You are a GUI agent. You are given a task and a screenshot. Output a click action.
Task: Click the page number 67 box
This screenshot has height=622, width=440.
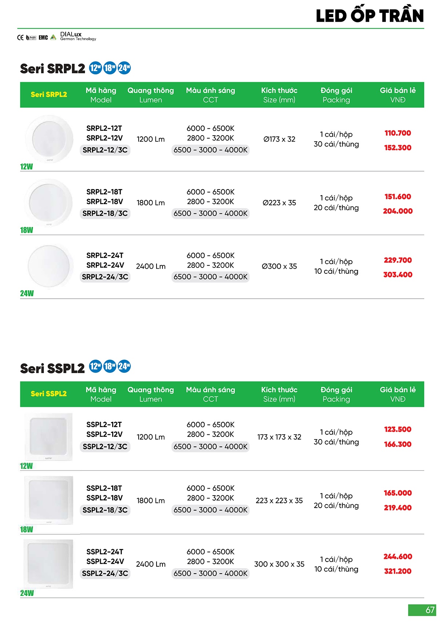point(422,610)
